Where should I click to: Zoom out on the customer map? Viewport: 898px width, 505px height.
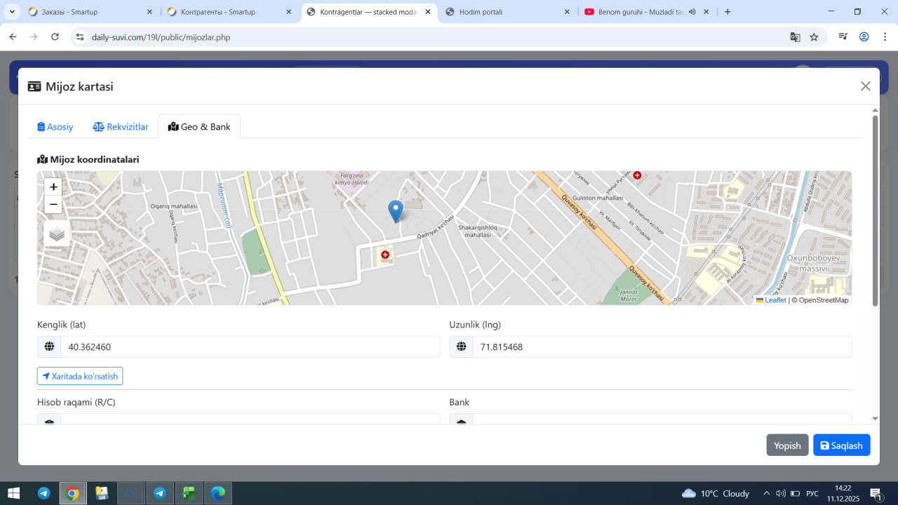53,205
